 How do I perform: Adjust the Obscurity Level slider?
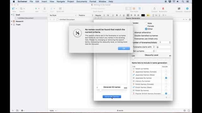(133, 58)
